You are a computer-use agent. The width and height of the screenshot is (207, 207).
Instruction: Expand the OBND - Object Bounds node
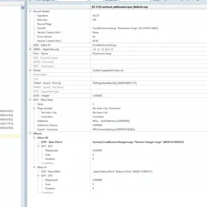click(30, 49)
